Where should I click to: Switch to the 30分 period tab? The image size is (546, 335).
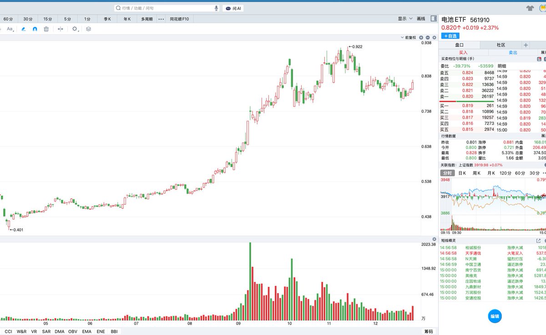[28, 19]
